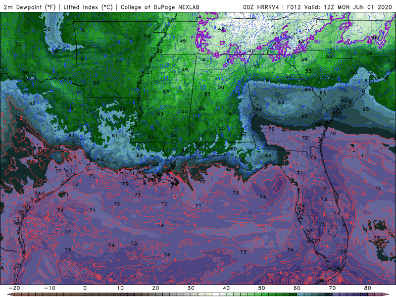Viewport: 396px width, 297px height.
Task: Click the black 68 value near New Orleans
Action: tap(155, 164)
